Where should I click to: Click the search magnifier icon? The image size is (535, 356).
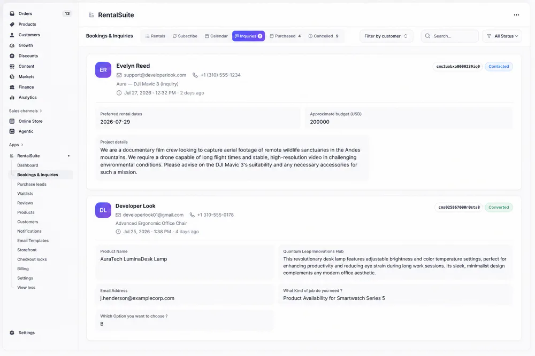[x=427, y=36]
